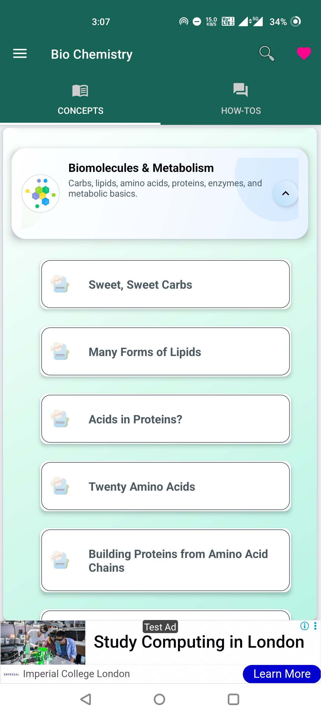321x715 pixels.
Task: Tap the pink heart favorites icon
Action: tap(304, 54)
